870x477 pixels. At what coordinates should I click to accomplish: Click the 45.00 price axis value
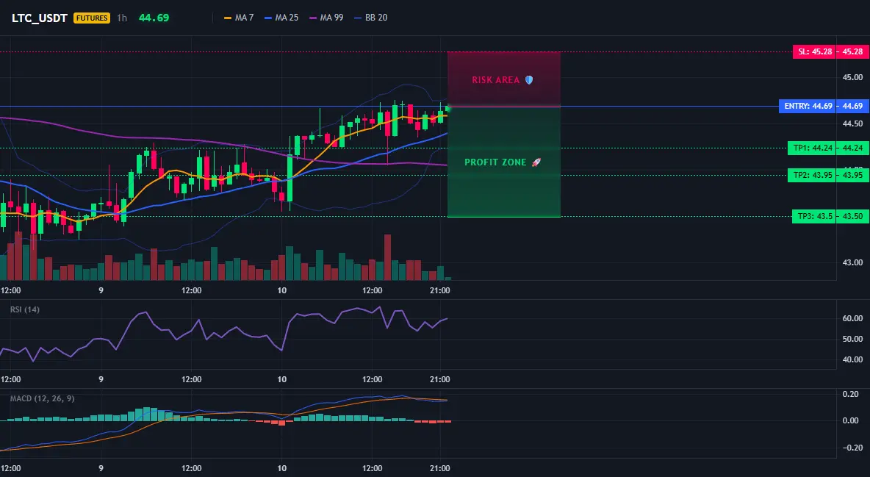(852, 77)
